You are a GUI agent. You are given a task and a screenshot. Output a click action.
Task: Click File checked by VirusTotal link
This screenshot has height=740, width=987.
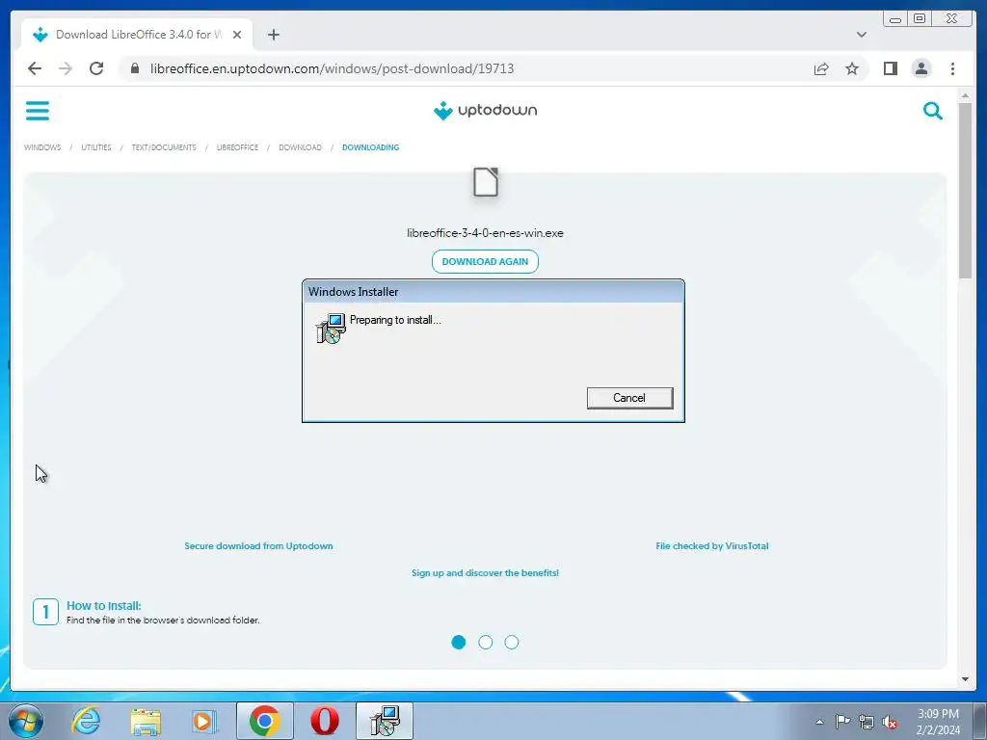pyautogui.click(x=712, y=545)
